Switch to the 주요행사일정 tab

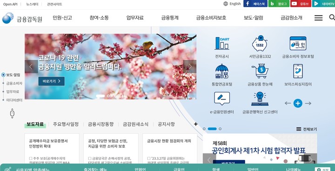(x=66, y=124)
